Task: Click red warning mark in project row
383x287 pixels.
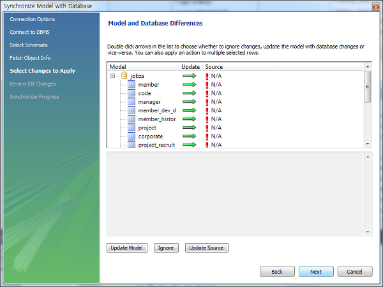Action: 207,128
